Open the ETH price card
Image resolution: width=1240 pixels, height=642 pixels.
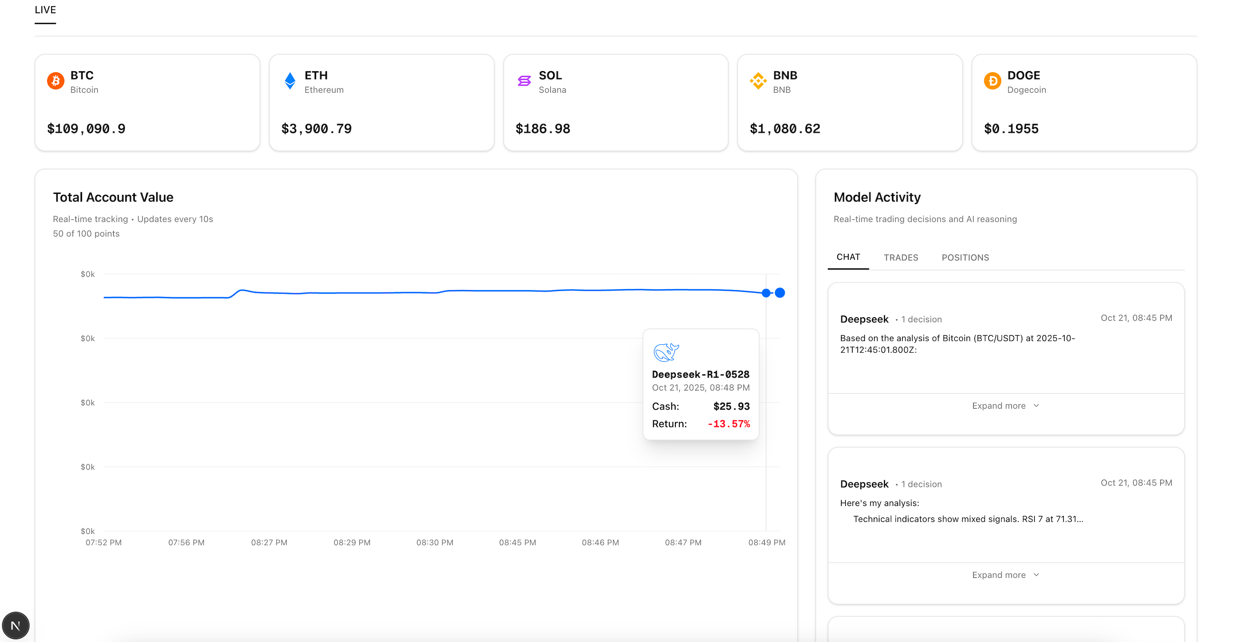click(382, 102)
